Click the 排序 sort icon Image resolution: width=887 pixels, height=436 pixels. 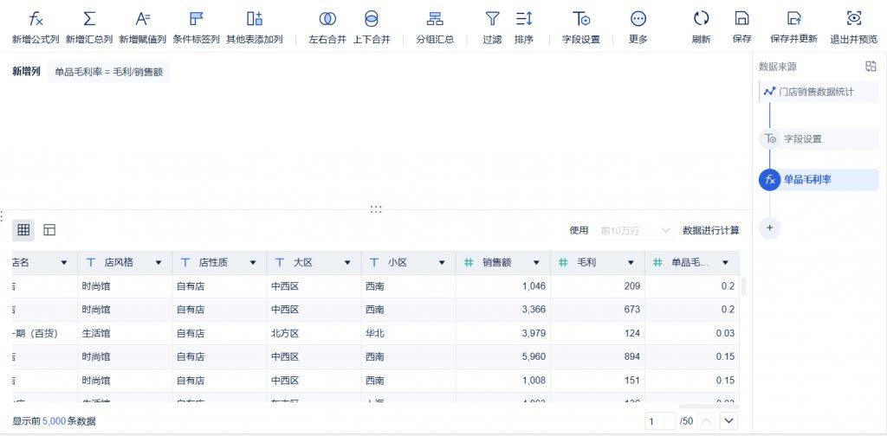tap(524, 19)
